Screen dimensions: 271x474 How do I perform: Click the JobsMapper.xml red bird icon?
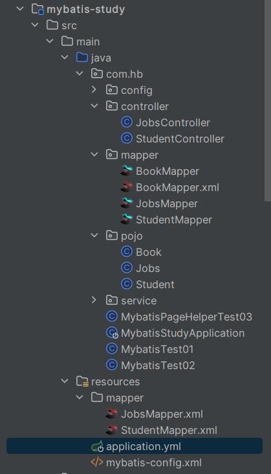111,413
